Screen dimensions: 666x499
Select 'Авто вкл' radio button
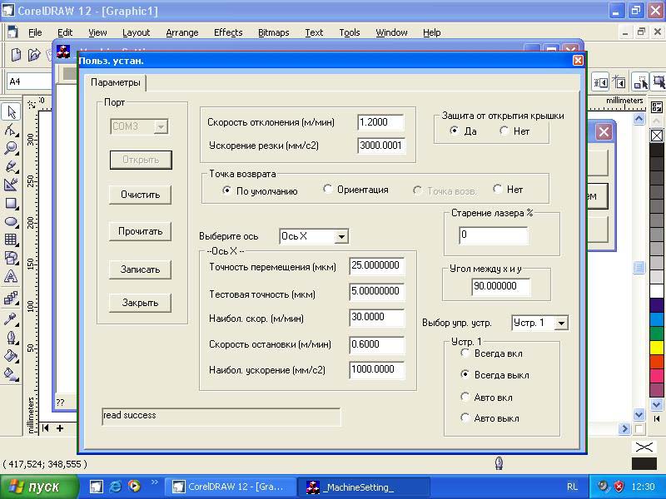point(465,397)
